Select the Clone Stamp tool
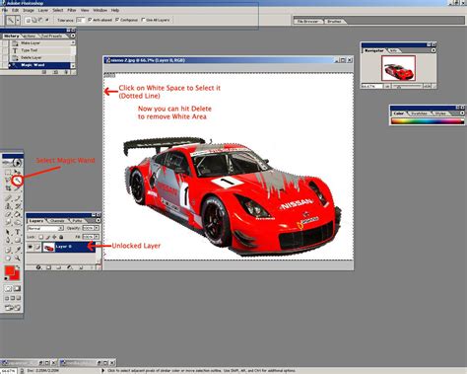 tap(8, 206)
